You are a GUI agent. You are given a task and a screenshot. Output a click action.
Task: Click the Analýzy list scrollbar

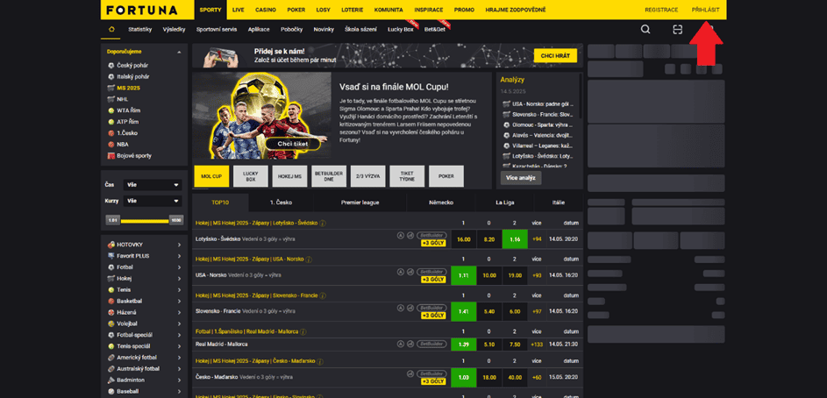tap(581, 96)
